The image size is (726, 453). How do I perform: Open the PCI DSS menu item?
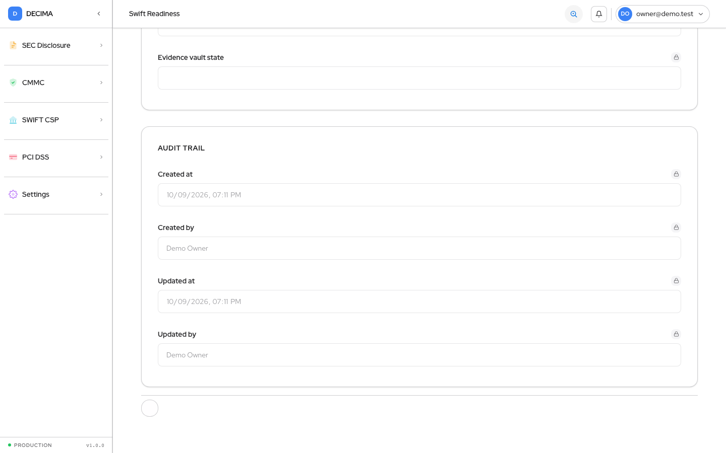[56, 157]
